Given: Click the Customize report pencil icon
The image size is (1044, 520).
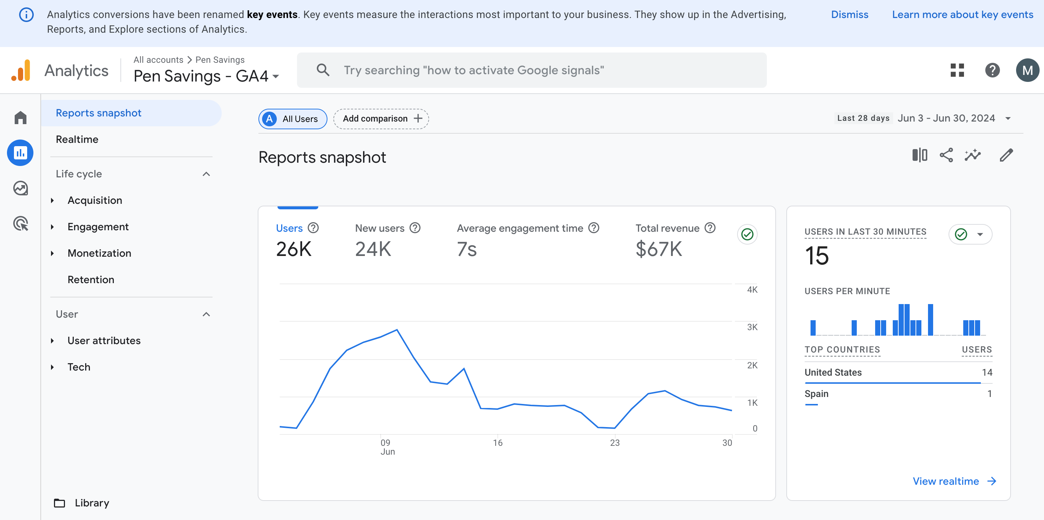Looking at the screenshot, I should [1006, 155].
